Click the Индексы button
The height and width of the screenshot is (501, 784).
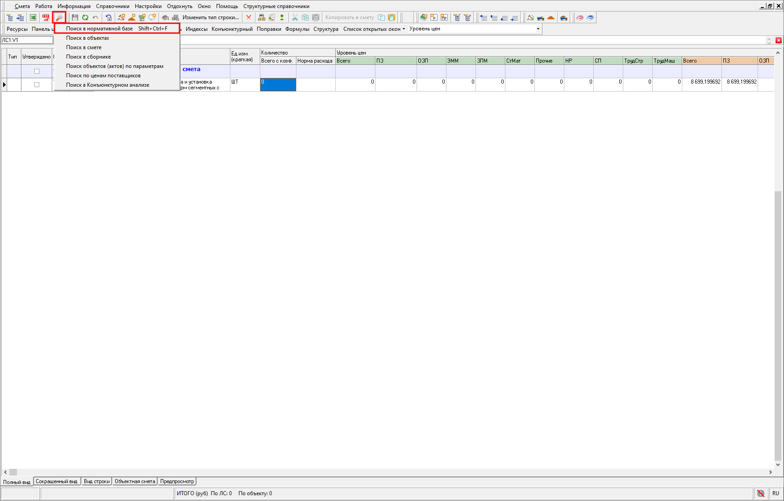(x=196, y=29)
